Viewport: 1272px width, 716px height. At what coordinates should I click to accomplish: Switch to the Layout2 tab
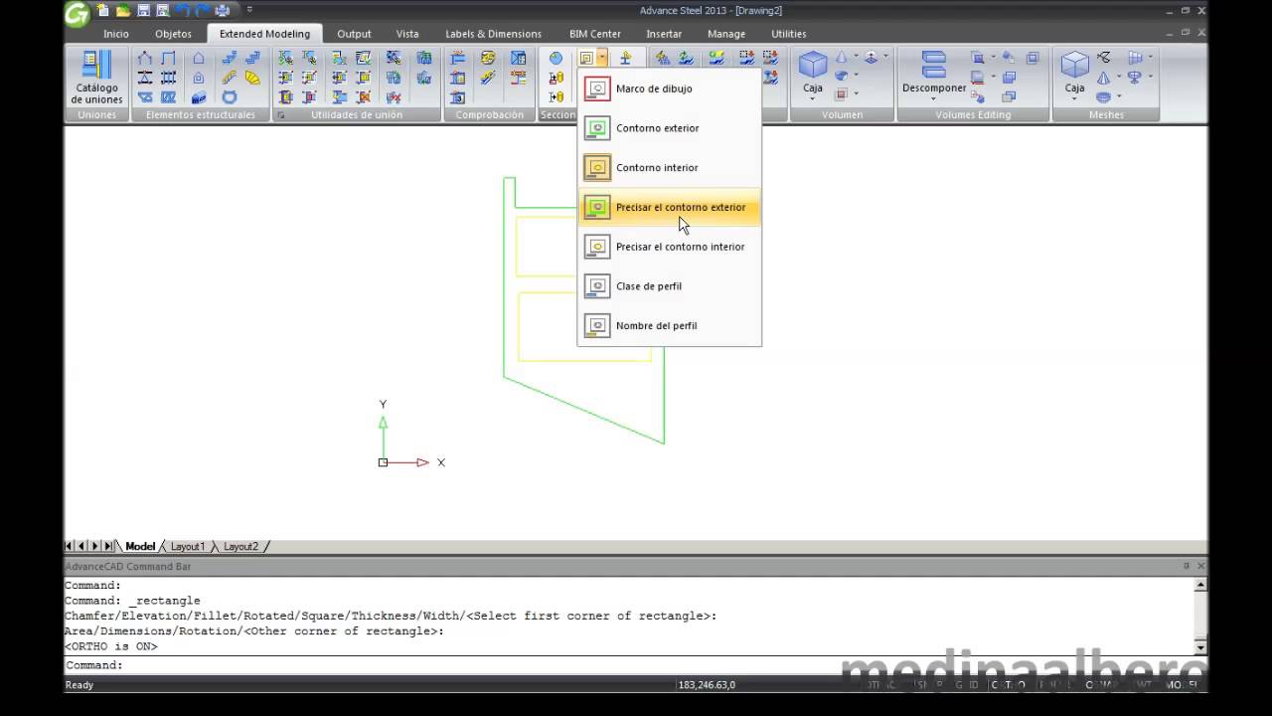240,546
